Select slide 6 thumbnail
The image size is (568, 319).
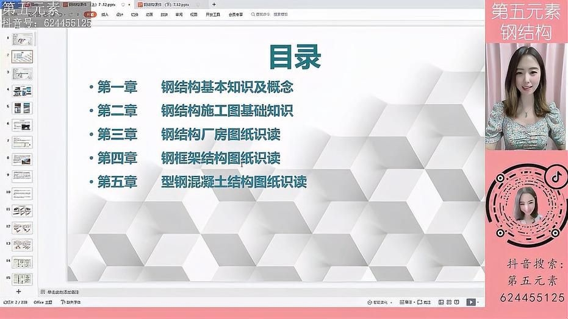pos(23,125)
